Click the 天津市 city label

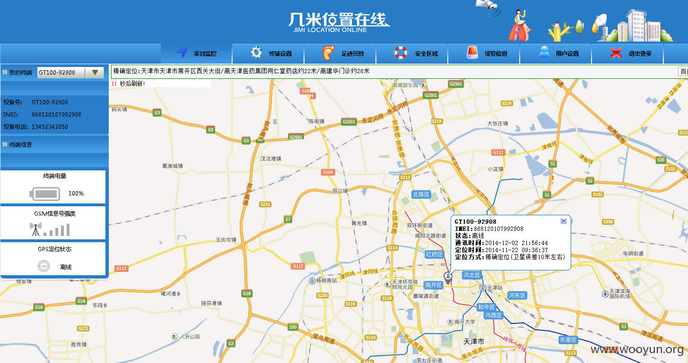point(474,341)
